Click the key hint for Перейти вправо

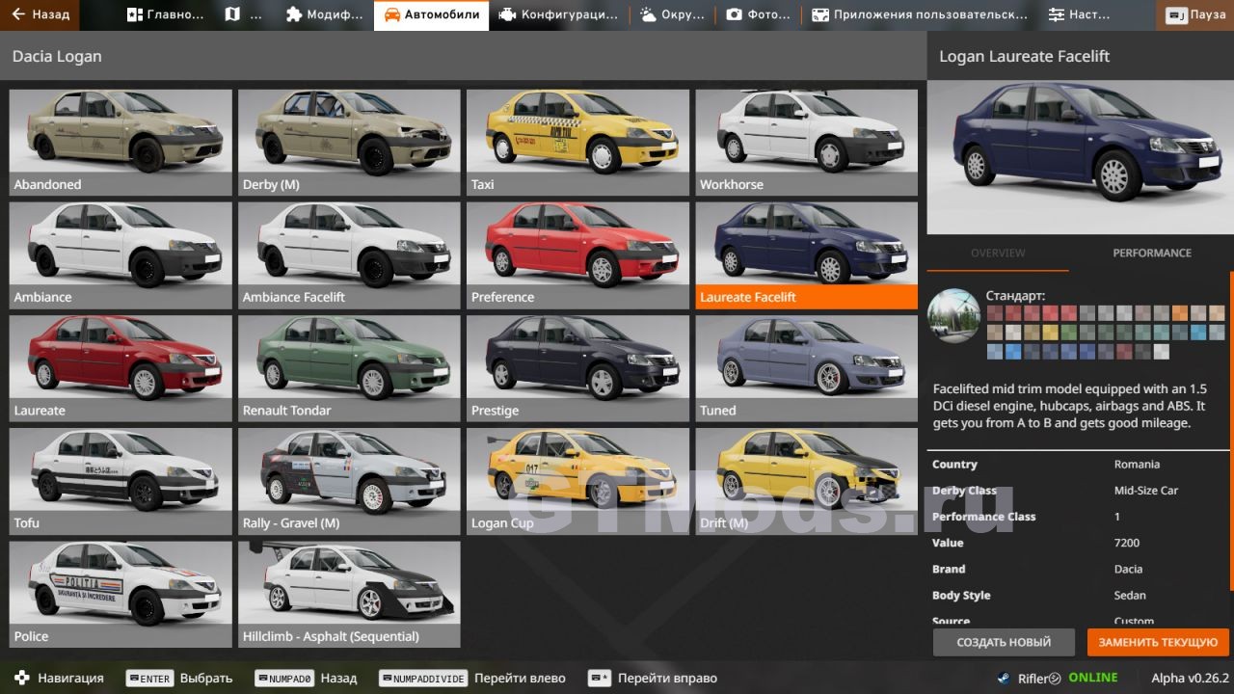600,679
